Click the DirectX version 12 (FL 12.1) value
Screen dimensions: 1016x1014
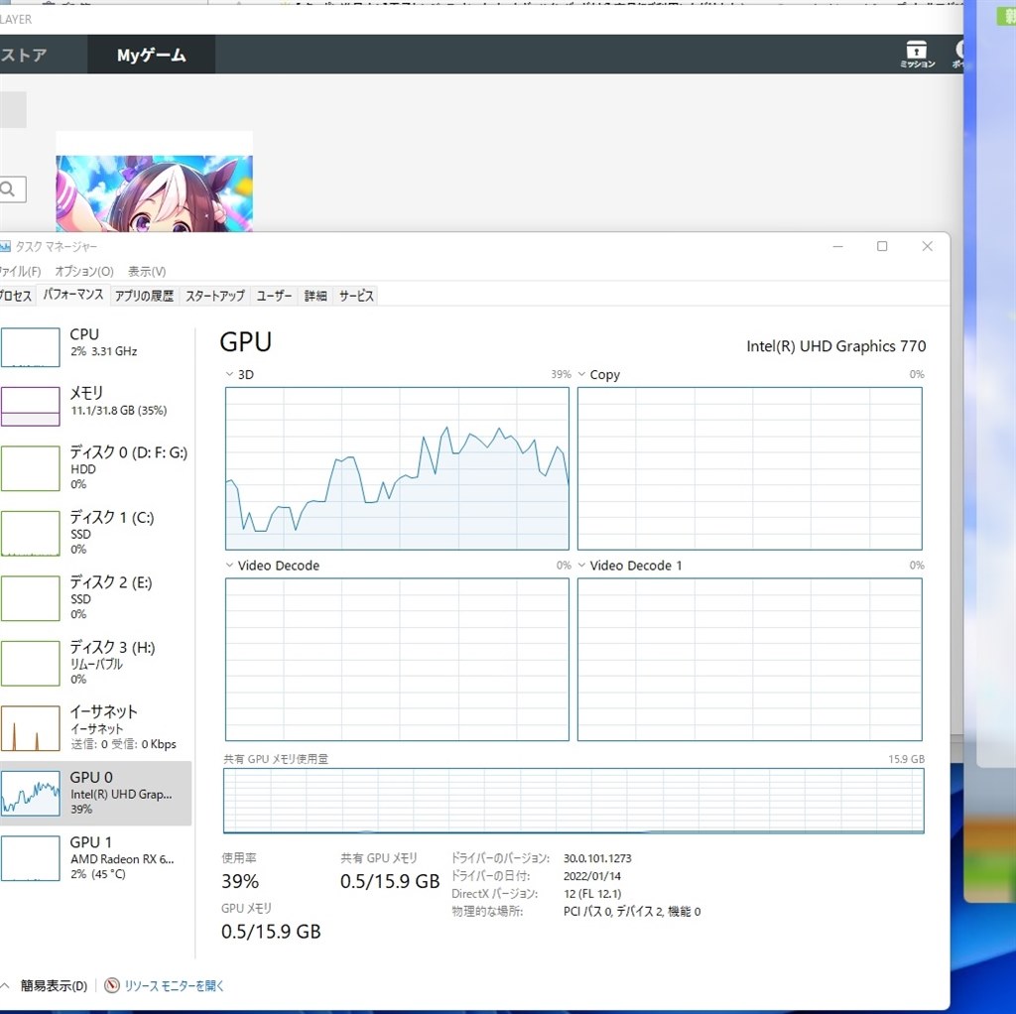point(592,894)
